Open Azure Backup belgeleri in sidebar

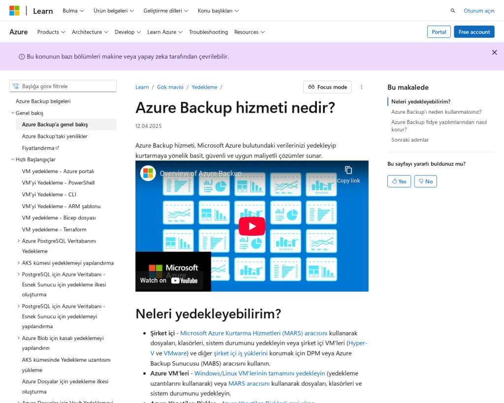point(43,101)
